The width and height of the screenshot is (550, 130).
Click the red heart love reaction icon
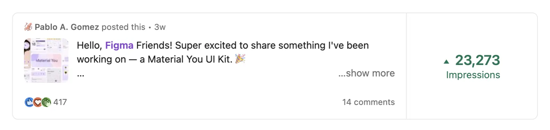[38, 102]
